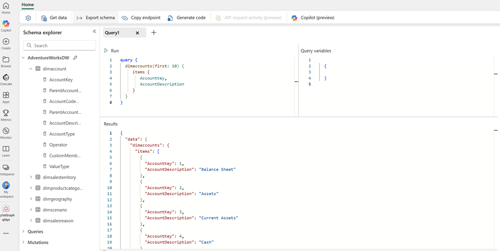Click Get data in the toolbar
Image resolution: width=500 pixels, height=251 pixels.
point(54,18)
